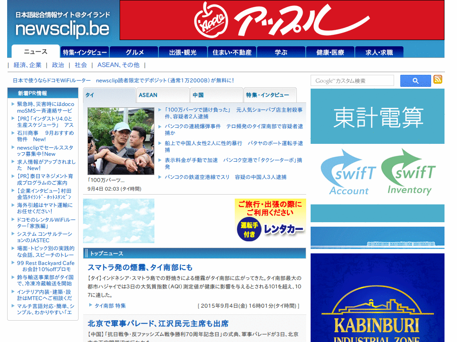457x342 pixels.
Task: Open the 健康・医療 navigation tab
Action: pyautogui.click(x=330, y=53)
